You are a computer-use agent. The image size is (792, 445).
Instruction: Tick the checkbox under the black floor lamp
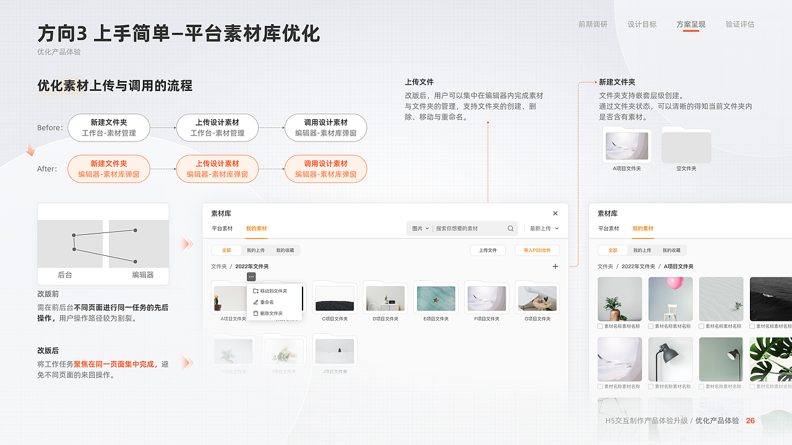[651, 386]
